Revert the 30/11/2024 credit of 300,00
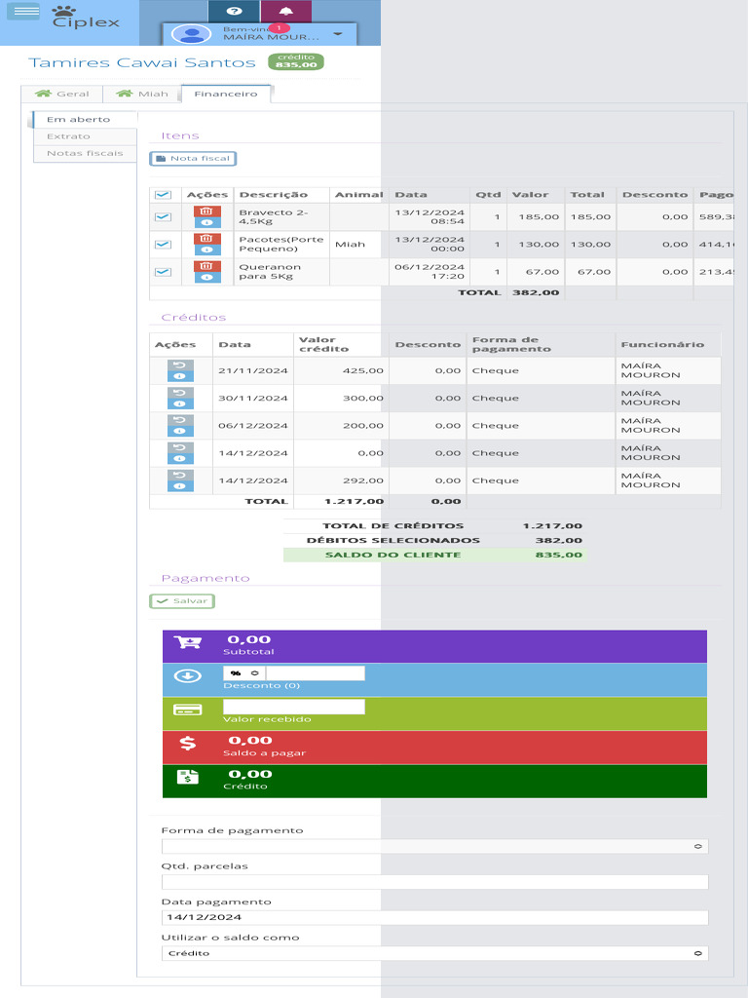Viewport: 748px width, 998px height. 180,393
